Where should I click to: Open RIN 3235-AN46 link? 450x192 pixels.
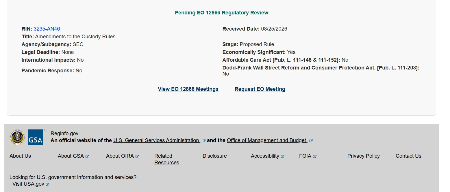click(x=47, y=29)
